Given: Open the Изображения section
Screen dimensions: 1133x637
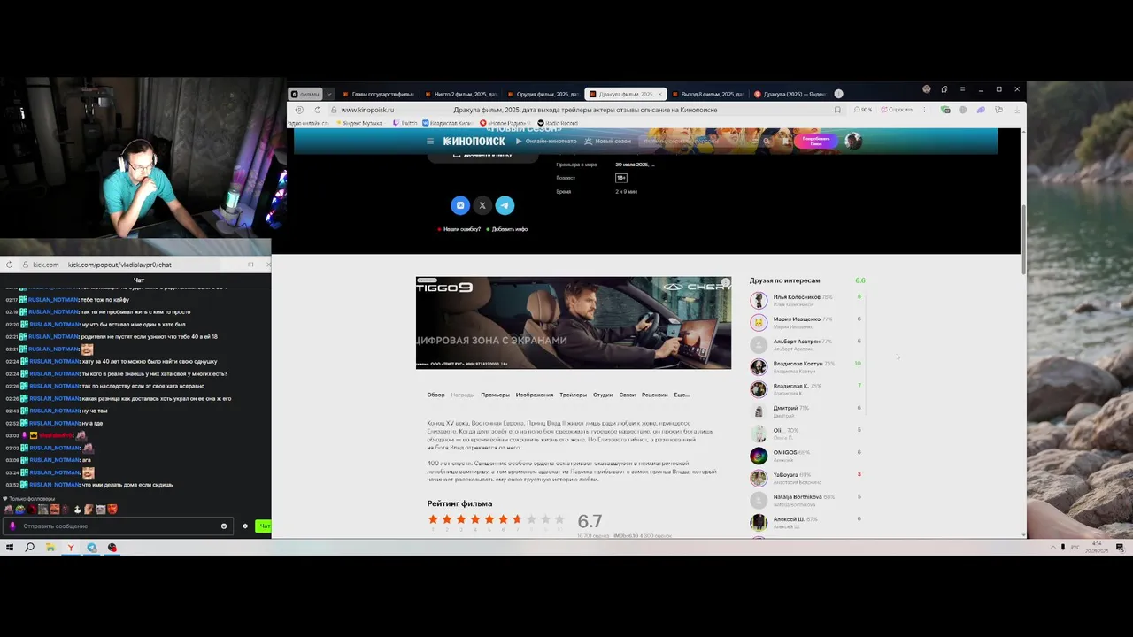Looking at the screenshot, I should (535, 395).
